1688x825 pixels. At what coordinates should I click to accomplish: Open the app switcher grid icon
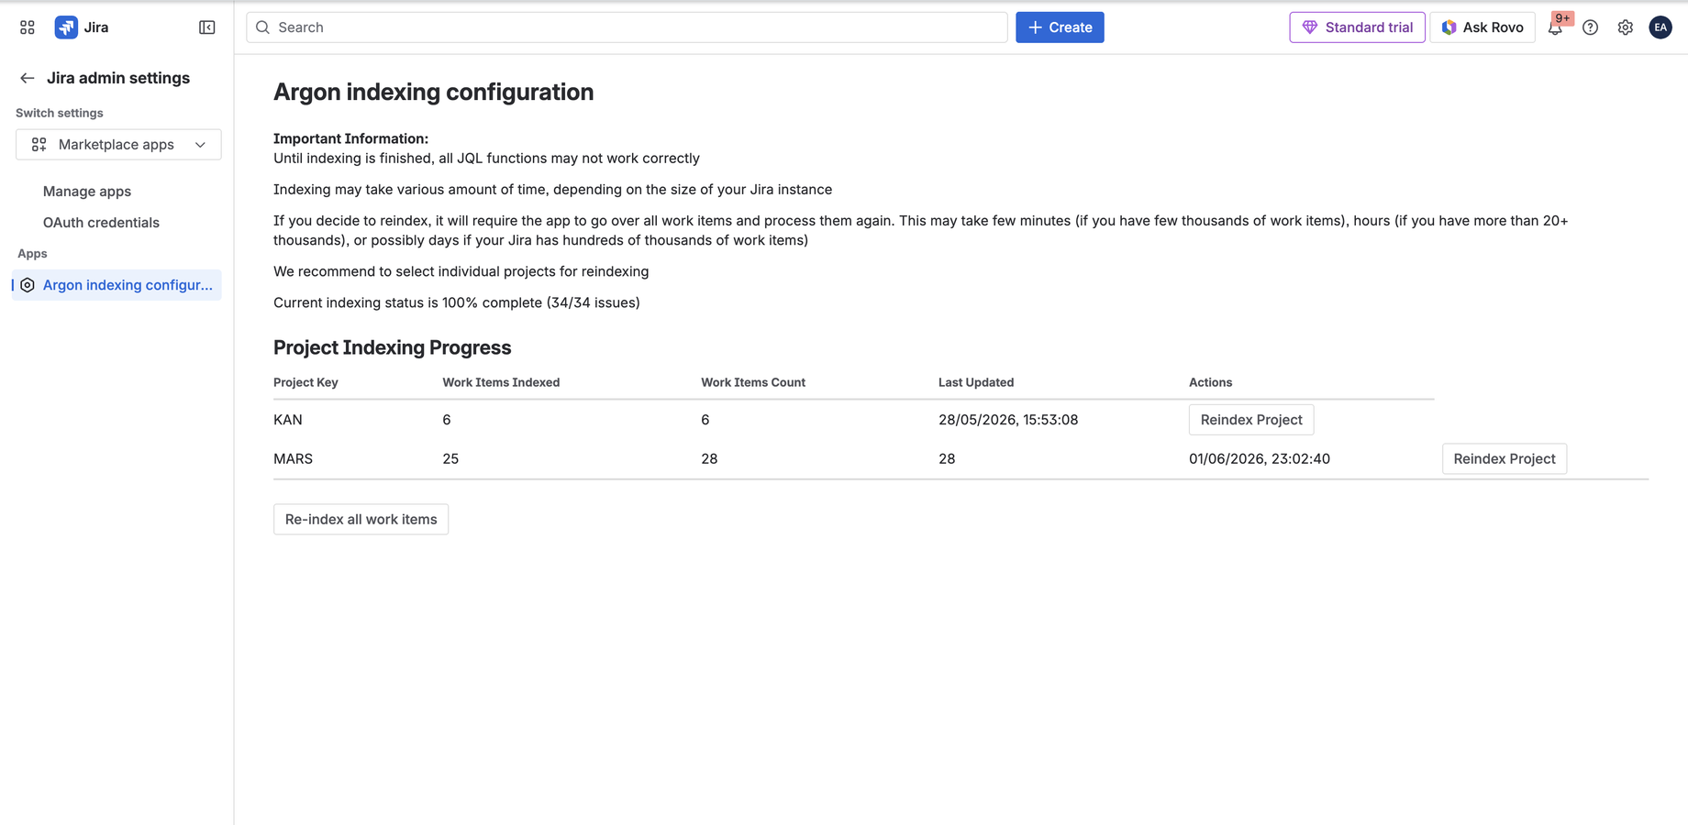coord(28,27)
